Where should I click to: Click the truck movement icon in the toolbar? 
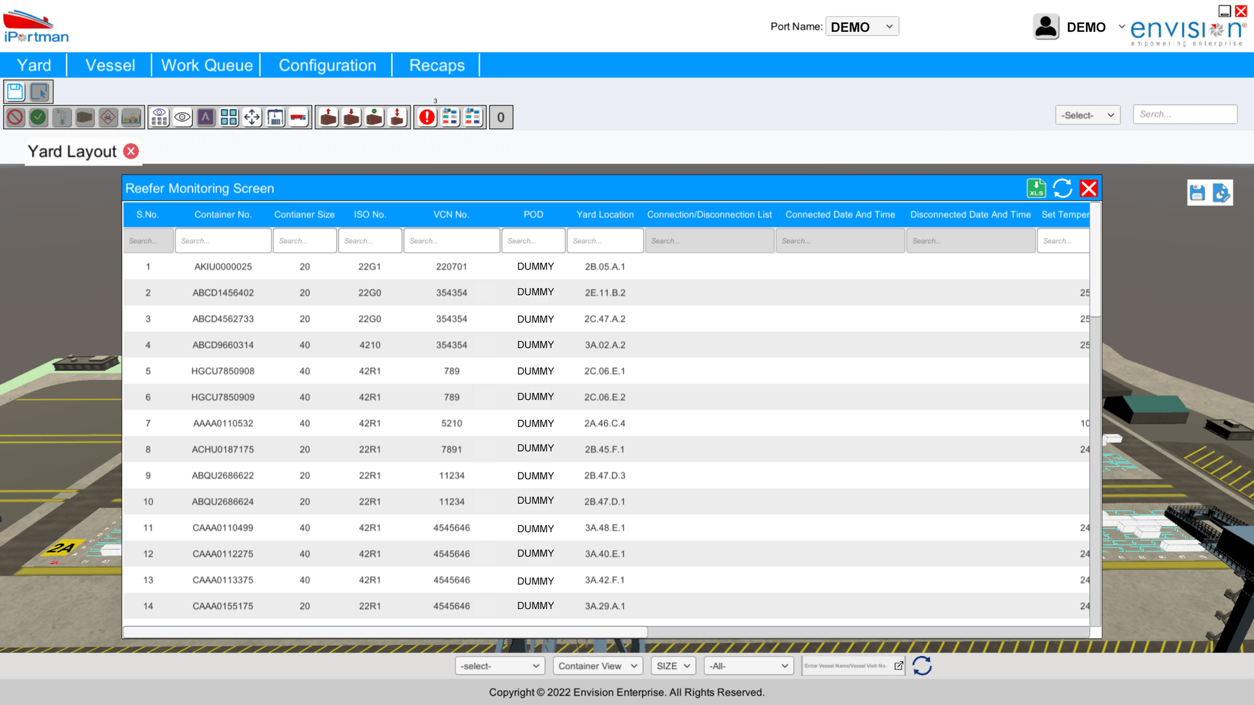(298, 117)
